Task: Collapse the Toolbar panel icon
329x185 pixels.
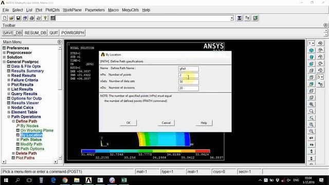Action: coord(325,25)
